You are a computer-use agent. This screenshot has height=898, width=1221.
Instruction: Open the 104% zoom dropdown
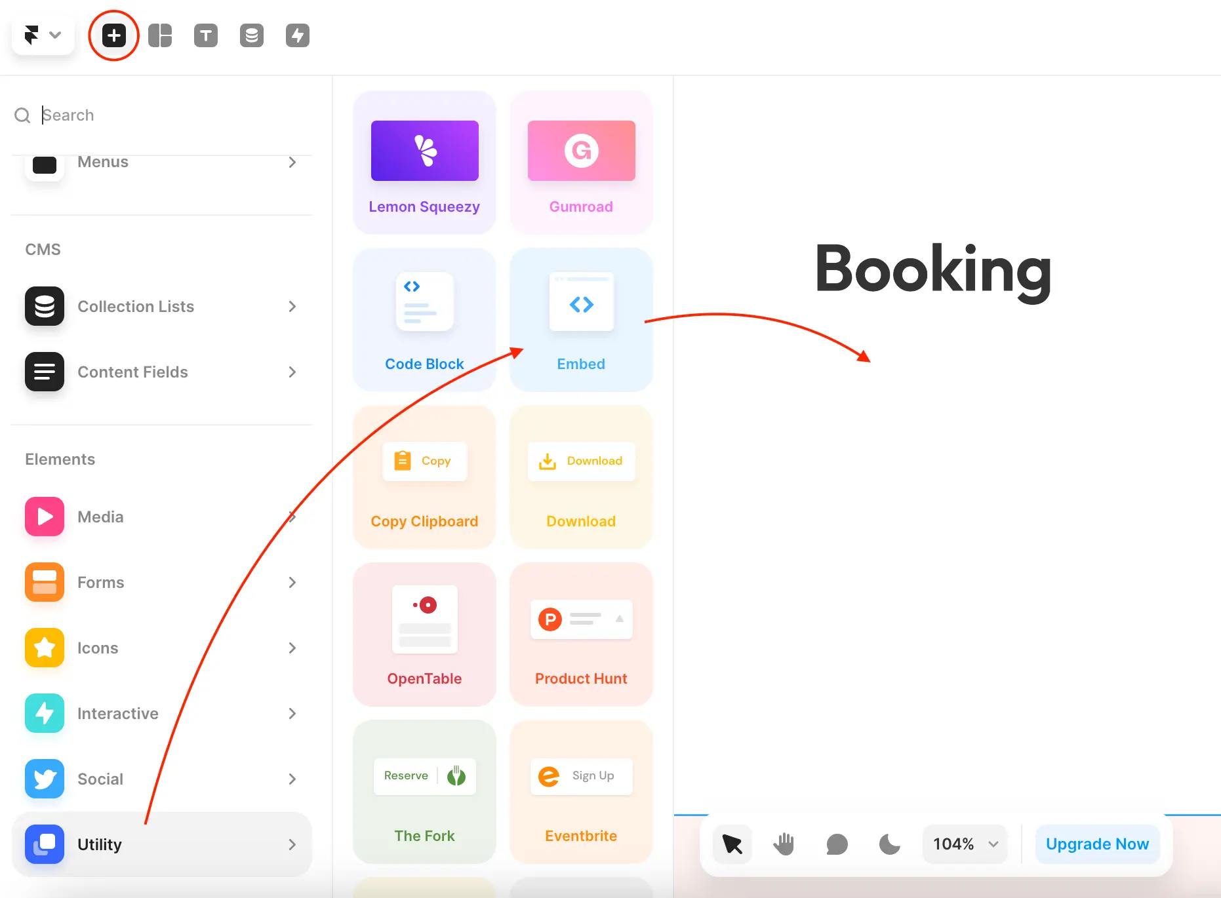click(965, 844)
